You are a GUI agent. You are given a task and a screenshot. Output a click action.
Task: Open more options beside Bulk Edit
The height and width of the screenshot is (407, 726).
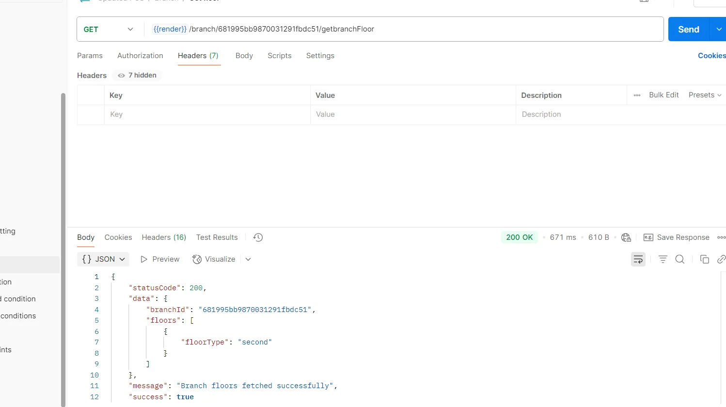[x=637, y=95]
